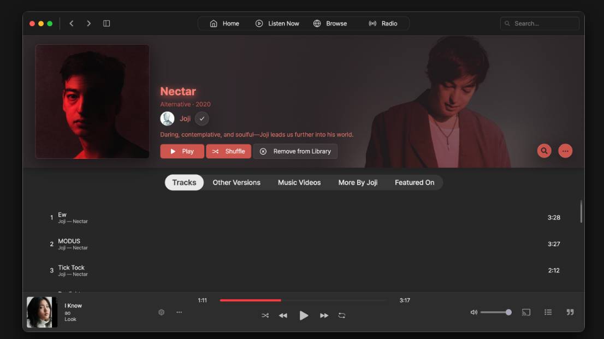Screen dimensions: 604x339
Task: Click the red search-in-album icon
Action: (x=544, y=151)
